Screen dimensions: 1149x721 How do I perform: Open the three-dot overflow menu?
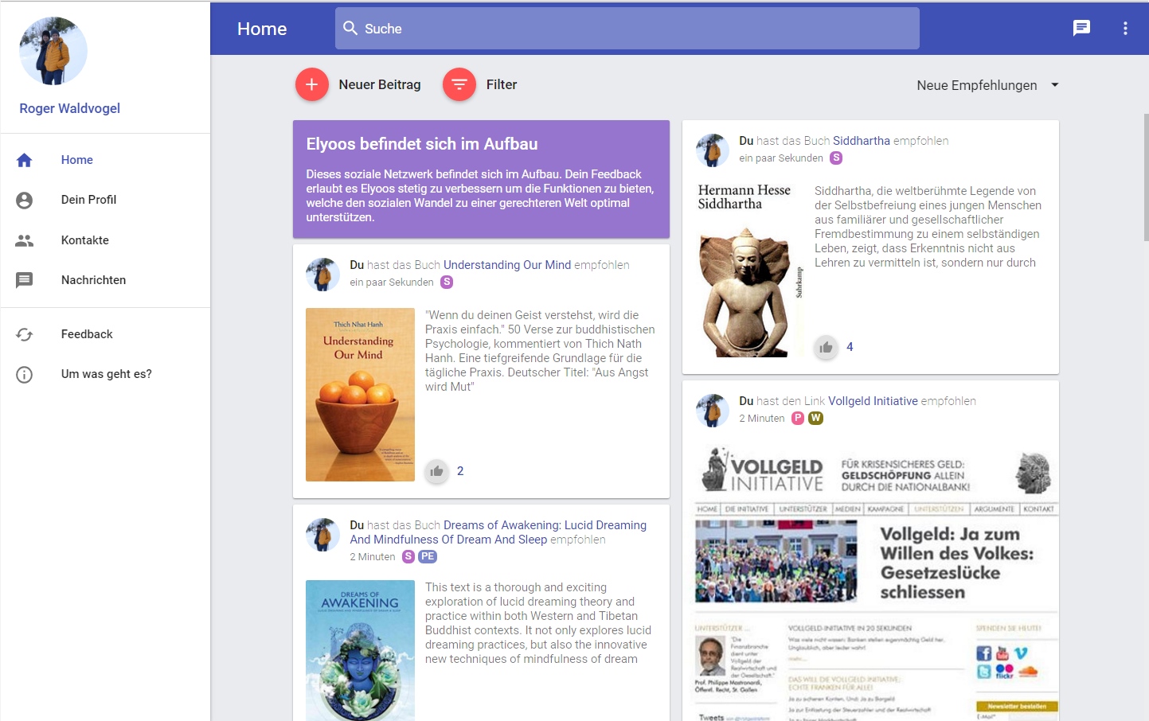(1125, 29)
